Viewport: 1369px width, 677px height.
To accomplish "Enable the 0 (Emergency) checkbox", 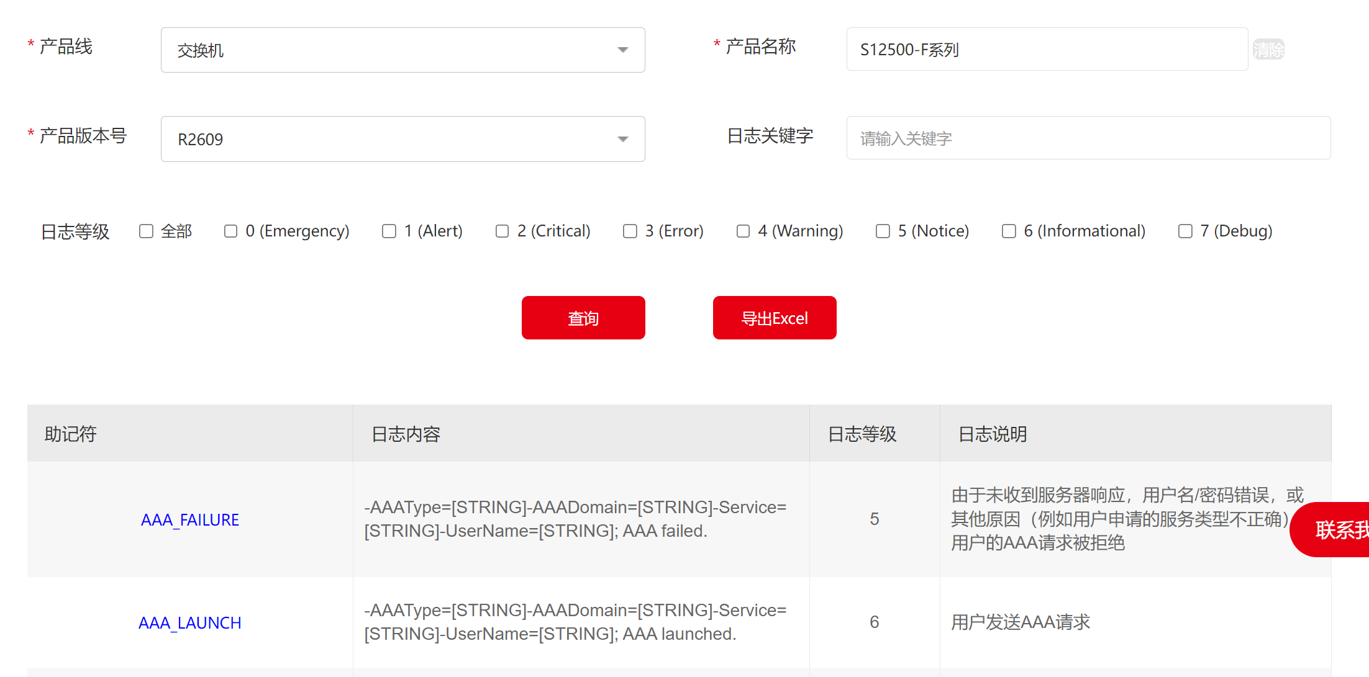I will (231, 231).
